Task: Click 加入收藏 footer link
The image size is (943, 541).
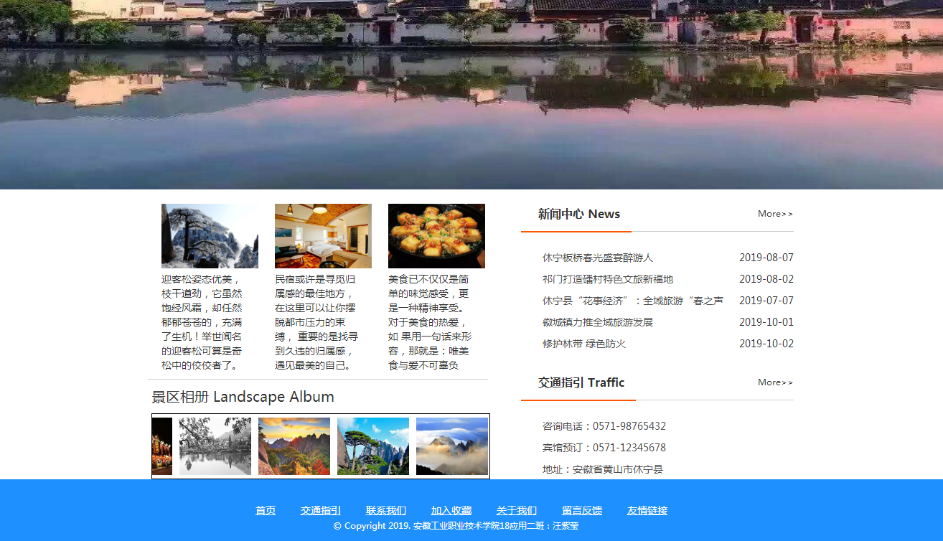Action: point(451,511)
